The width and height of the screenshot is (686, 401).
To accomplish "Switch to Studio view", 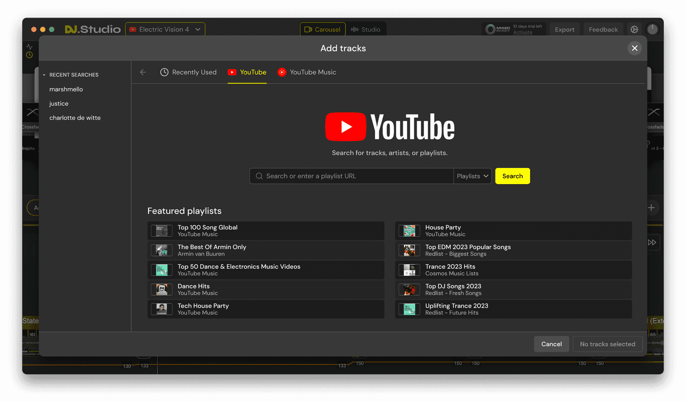I will (x=366, y=29).
